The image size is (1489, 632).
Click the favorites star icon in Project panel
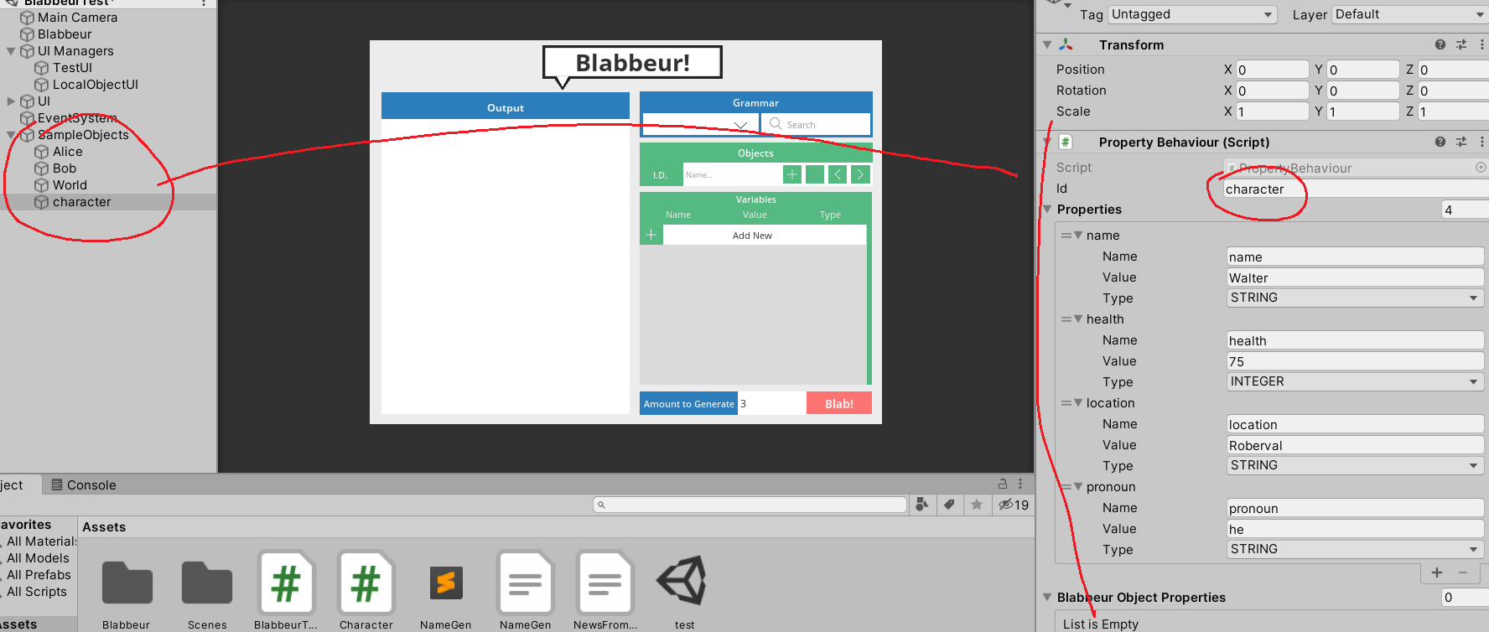pyautogui.click(x=977, y=505)
